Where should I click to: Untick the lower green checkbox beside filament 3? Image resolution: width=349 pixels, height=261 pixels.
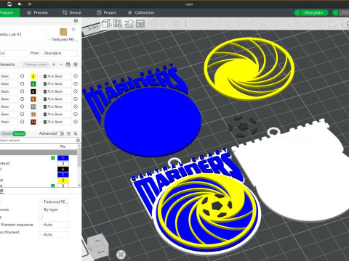[x=53, y=186]
